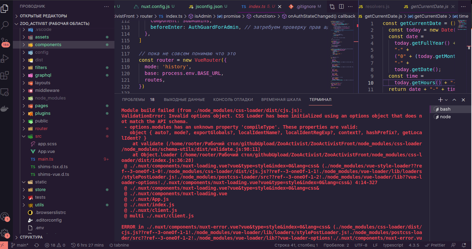This screenshot has height=249, width=472.
Task: Click Строка 41, столбец 1 position indicator
Action: point(296,245)
